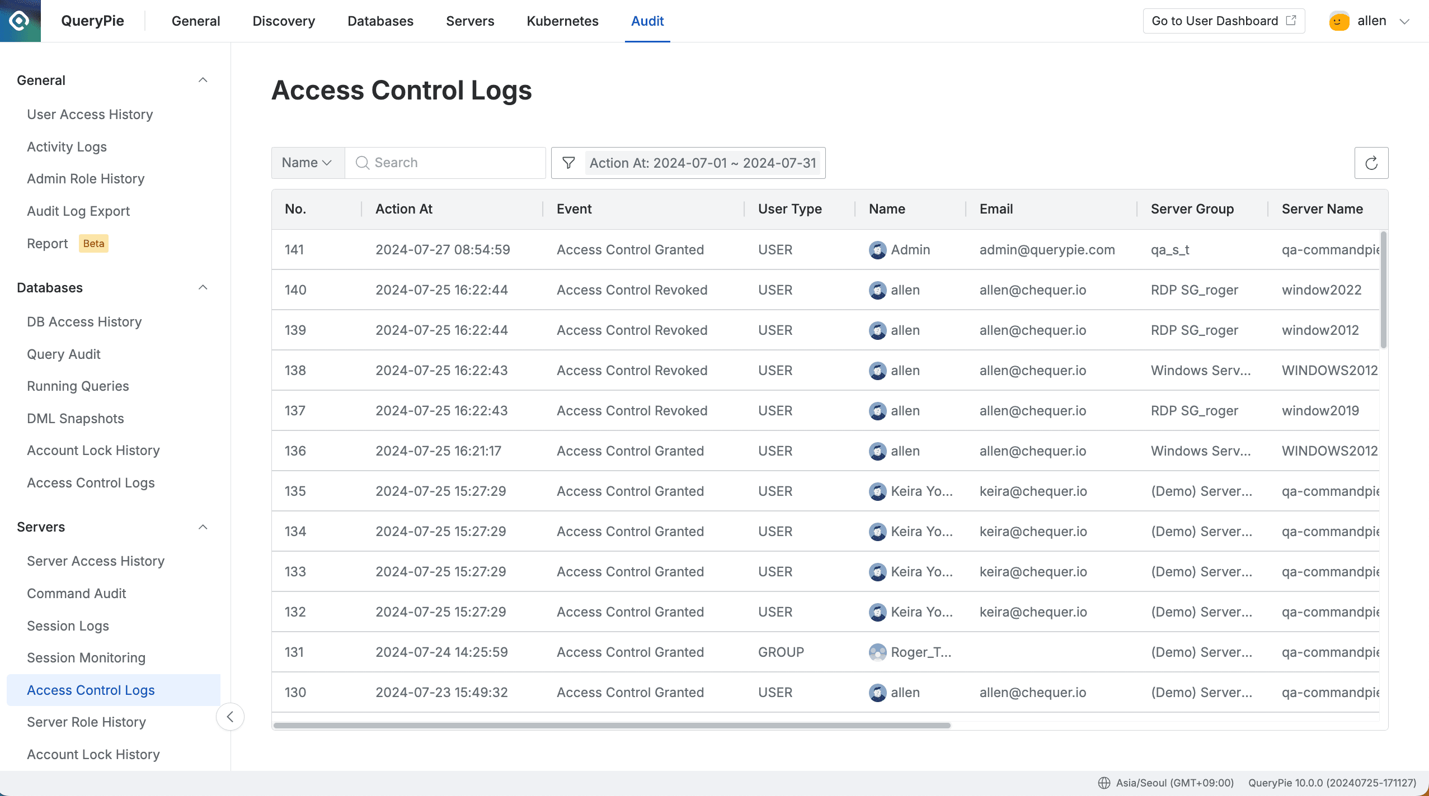
Task: Click Admin's user avatar in row 141
Action: pyautogui.click(x=877, y=250)
